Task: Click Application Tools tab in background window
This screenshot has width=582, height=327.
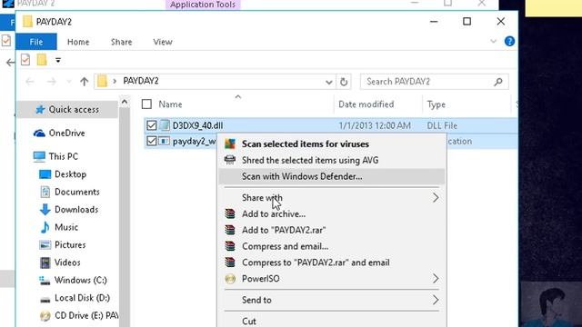Action: [x=203, y=5]
